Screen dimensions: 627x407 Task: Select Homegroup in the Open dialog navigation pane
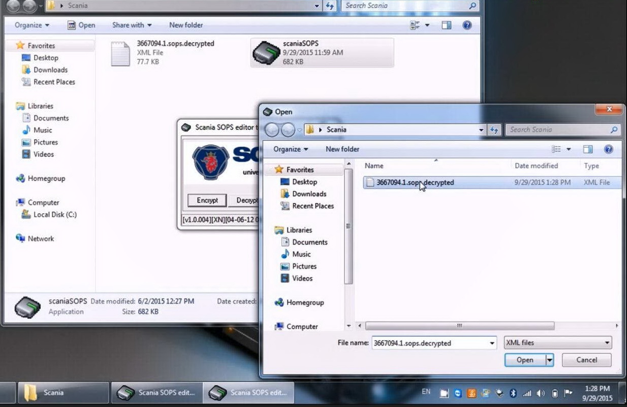click(x=299, y=302)
